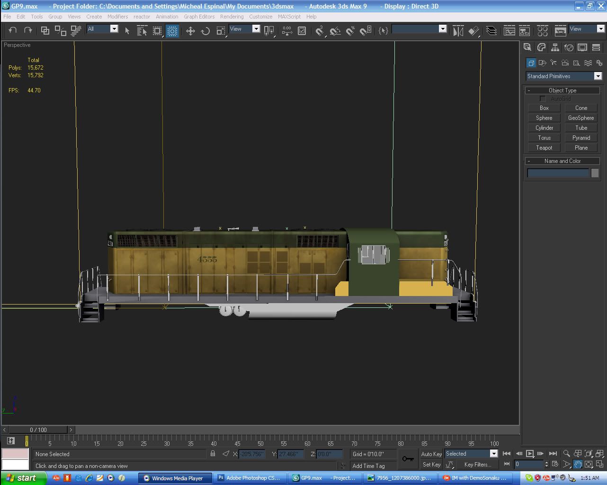Image resolution: width=607 pixels, height=485 pixels.
Task: Click the object name input field
Action: pyautogui.click(x=558, y=173)
